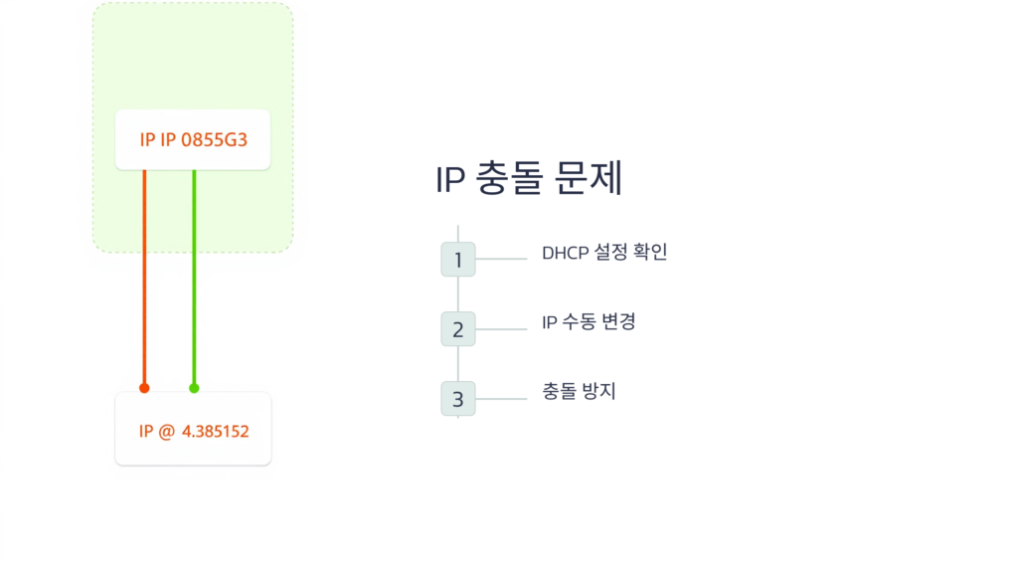Click the "IP @ 4.385152" node card
Screen dimensions: 1018x573
193,433
